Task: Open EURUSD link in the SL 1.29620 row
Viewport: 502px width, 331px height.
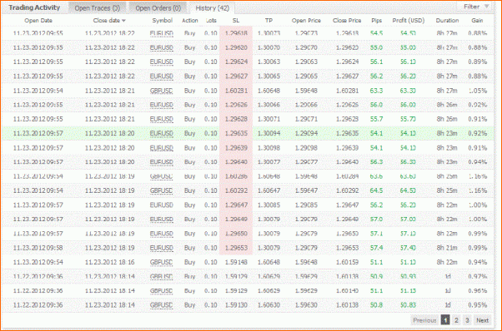Action: point(162,47)
